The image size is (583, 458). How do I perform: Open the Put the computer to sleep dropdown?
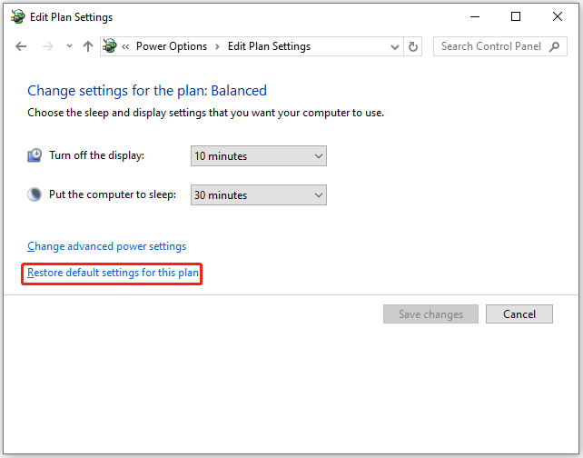[258, 195]
